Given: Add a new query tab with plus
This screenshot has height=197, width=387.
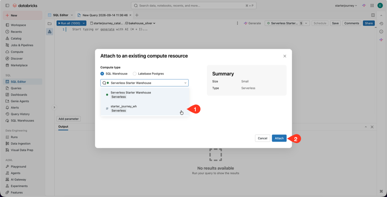Looking at the screenshot, I should (x=137, y=15).
